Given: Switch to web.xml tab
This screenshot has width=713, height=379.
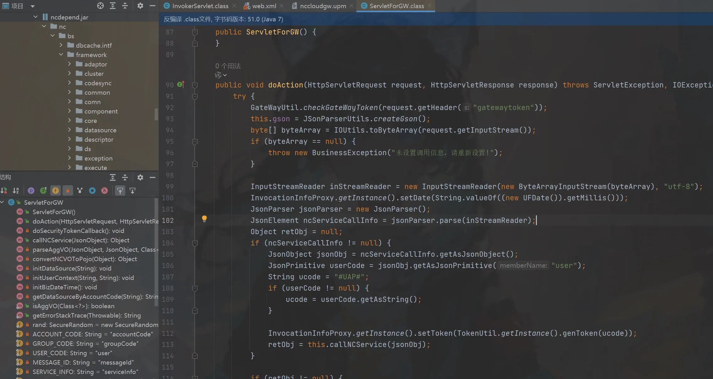Looking at the screenshot, I should coord(264,6).
